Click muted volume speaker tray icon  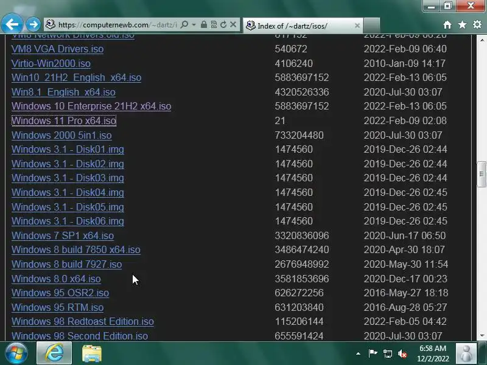tap(402, 353)
